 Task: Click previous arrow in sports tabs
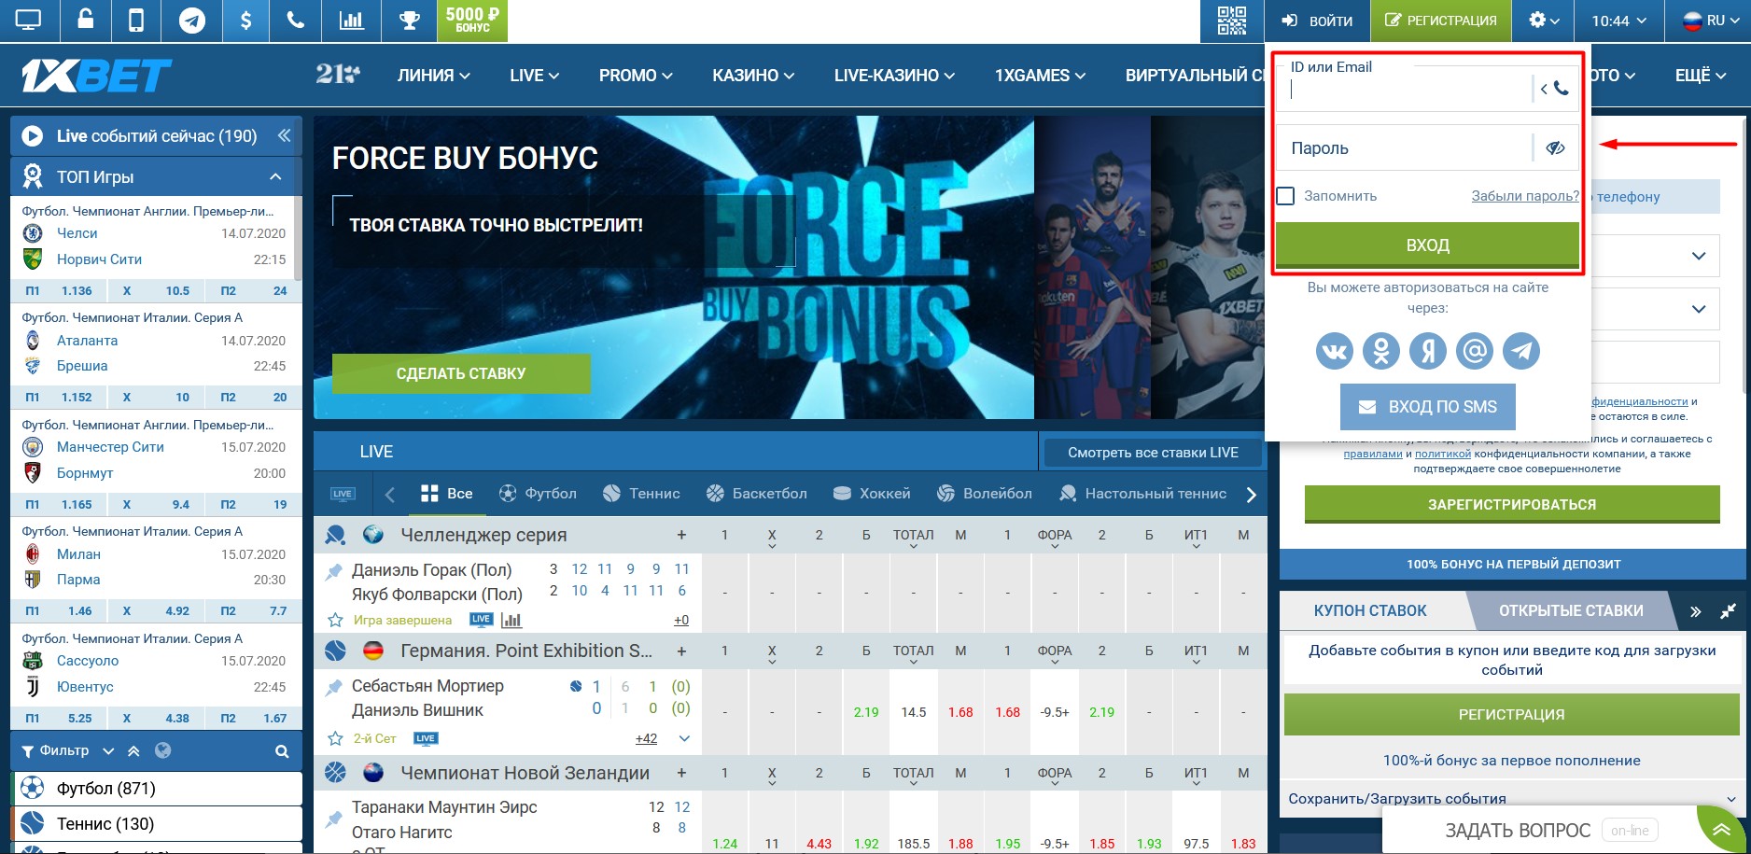click(390, 495)
